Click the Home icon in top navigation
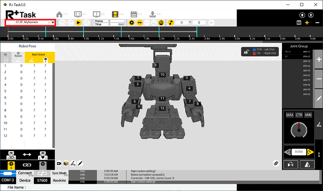Screen dimensions: 323x191 [59, 14]
